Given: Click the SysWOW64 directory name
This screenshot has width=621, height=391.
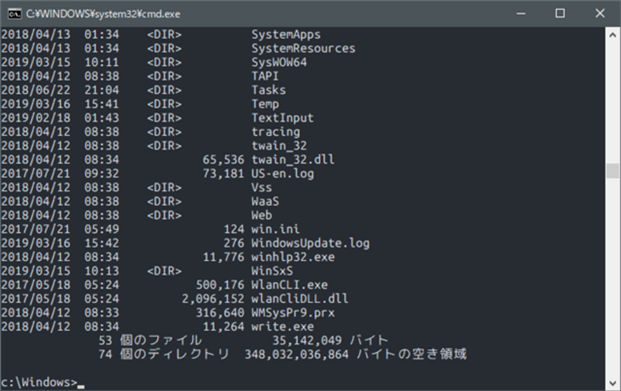Looking at the screenshot, I should pos(279,62).
